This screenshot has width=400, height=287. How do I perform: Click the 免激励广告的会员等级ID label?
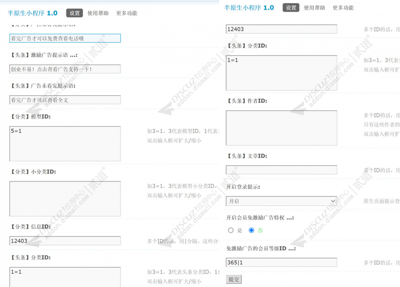(x=261, y=248)
